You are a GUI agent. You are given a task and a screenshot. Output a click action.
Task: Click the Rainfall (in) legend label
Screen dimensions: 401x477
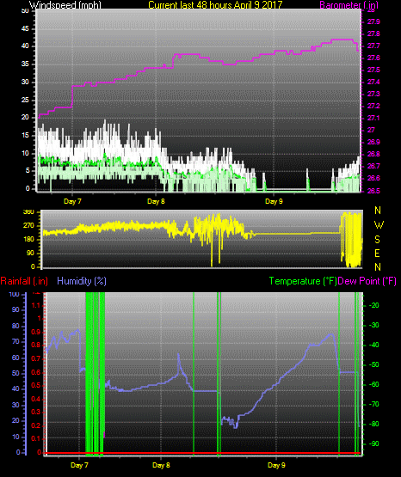click(x=24, y=281)
